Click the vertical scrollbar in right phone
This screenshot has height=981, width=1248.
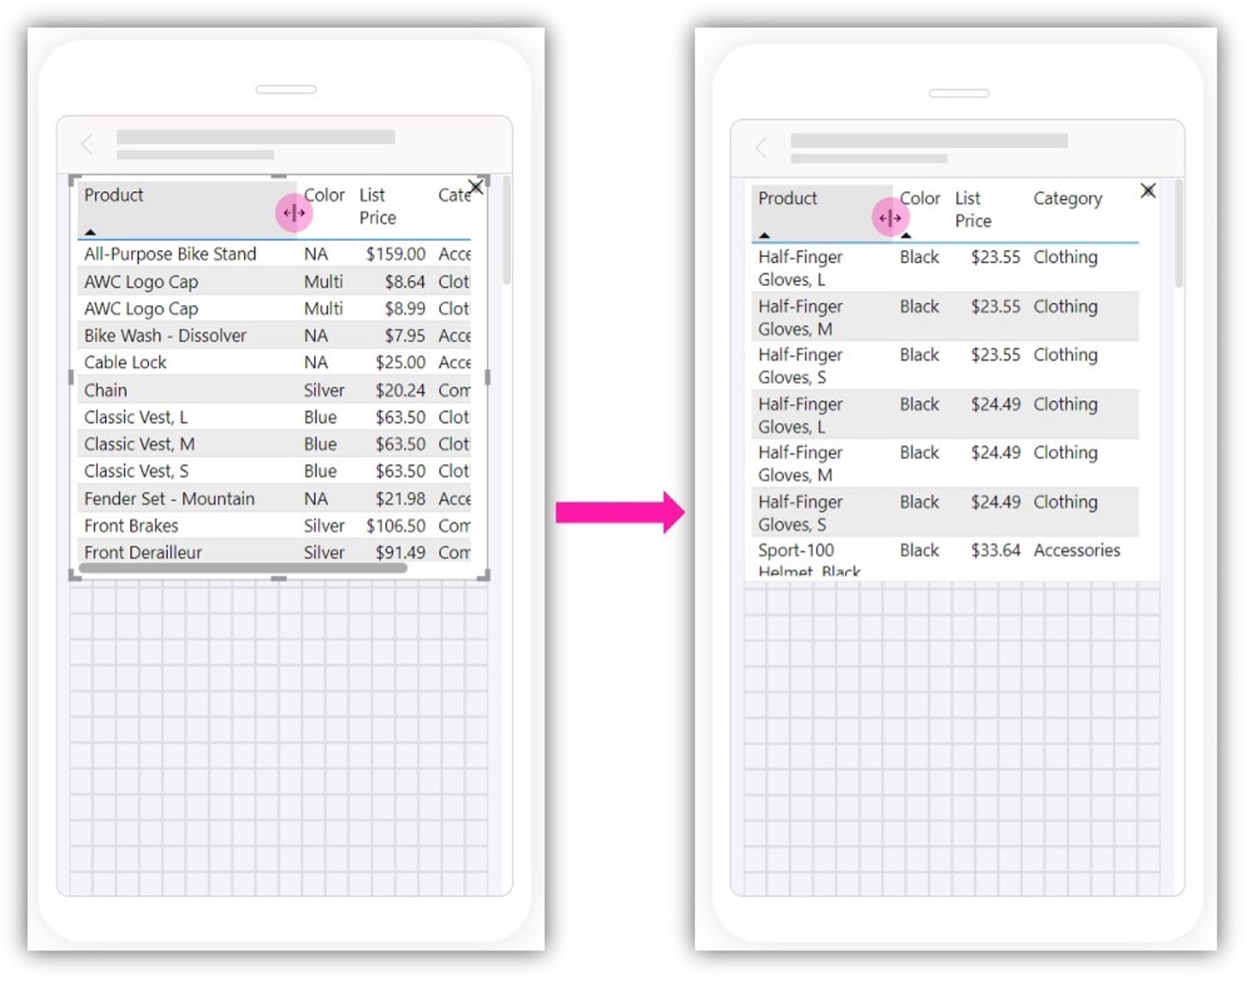pos(1179,233)
